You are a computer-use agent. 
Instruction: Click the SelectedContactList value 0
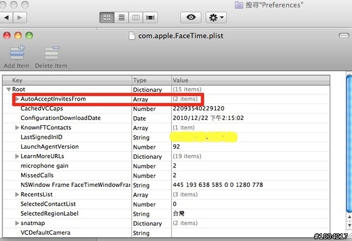[175, 204]
